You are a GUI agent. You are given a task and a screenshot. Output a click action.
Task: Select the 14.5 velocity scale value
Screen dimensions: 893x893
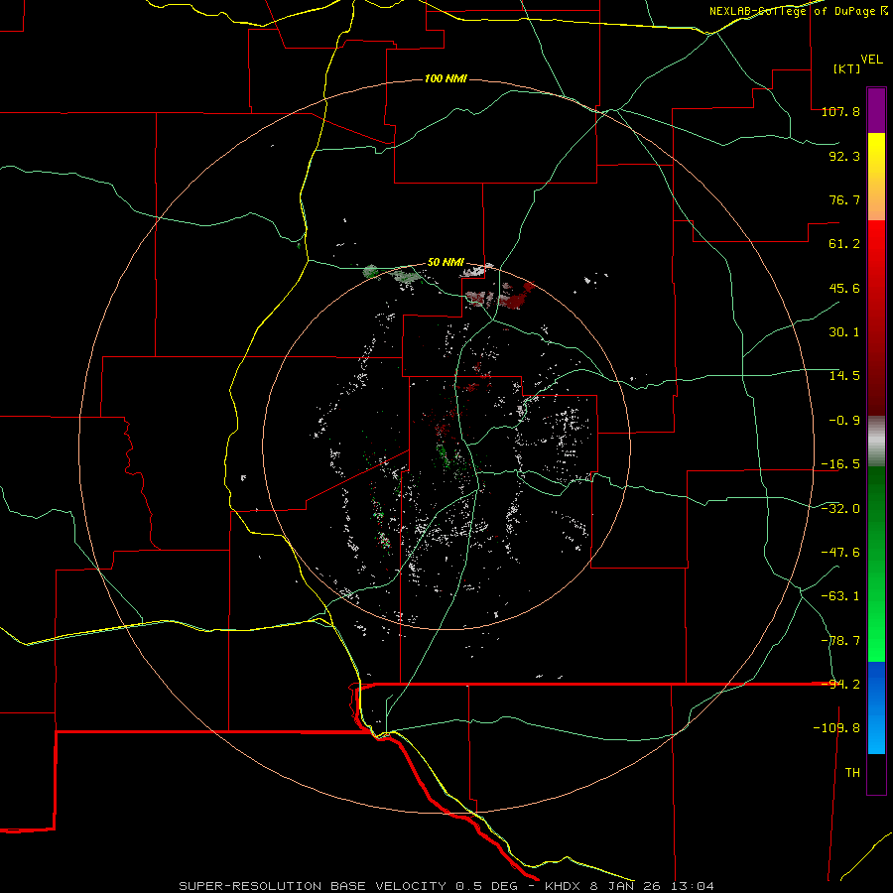[x=844, y=376]
